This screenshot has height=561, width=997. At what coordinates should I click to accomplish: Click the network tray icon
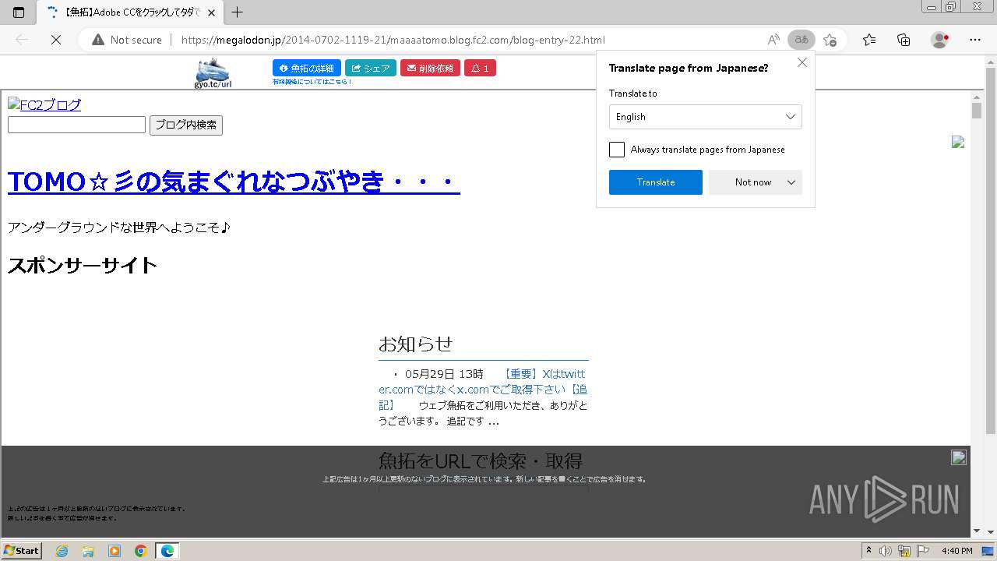[x=904, y=551]
